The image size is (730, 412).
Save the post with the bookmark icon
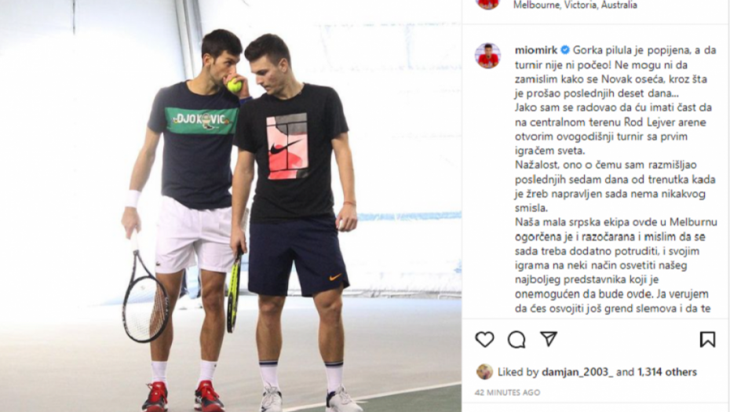coord(707,339)
